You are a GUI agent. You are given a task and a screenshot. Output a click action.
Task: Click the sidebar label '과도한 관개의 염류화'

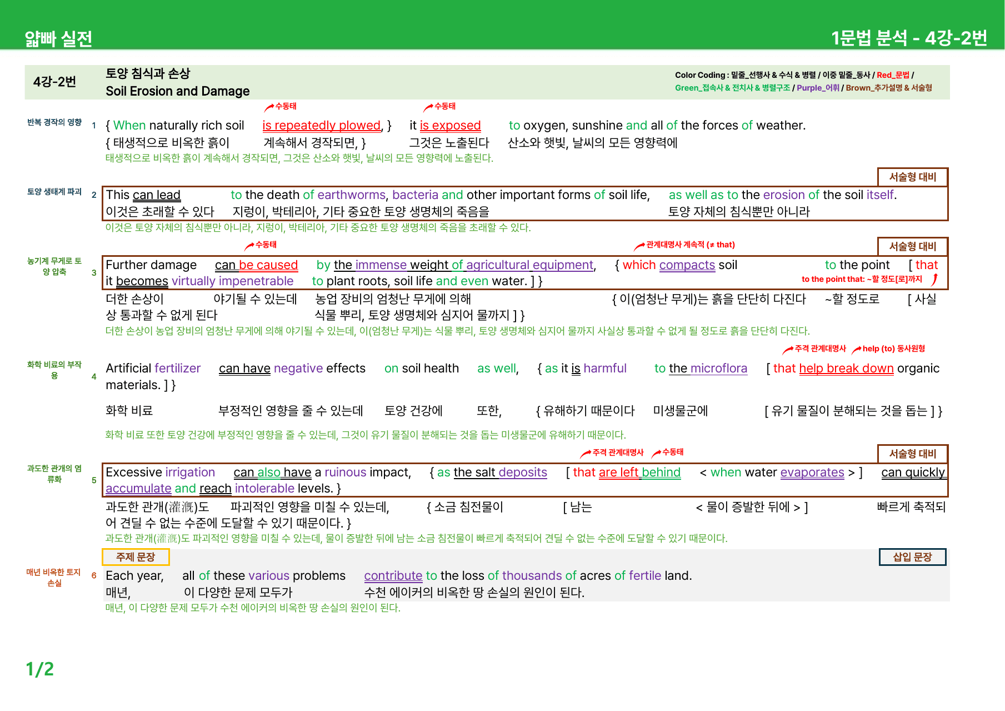[54, 474]
